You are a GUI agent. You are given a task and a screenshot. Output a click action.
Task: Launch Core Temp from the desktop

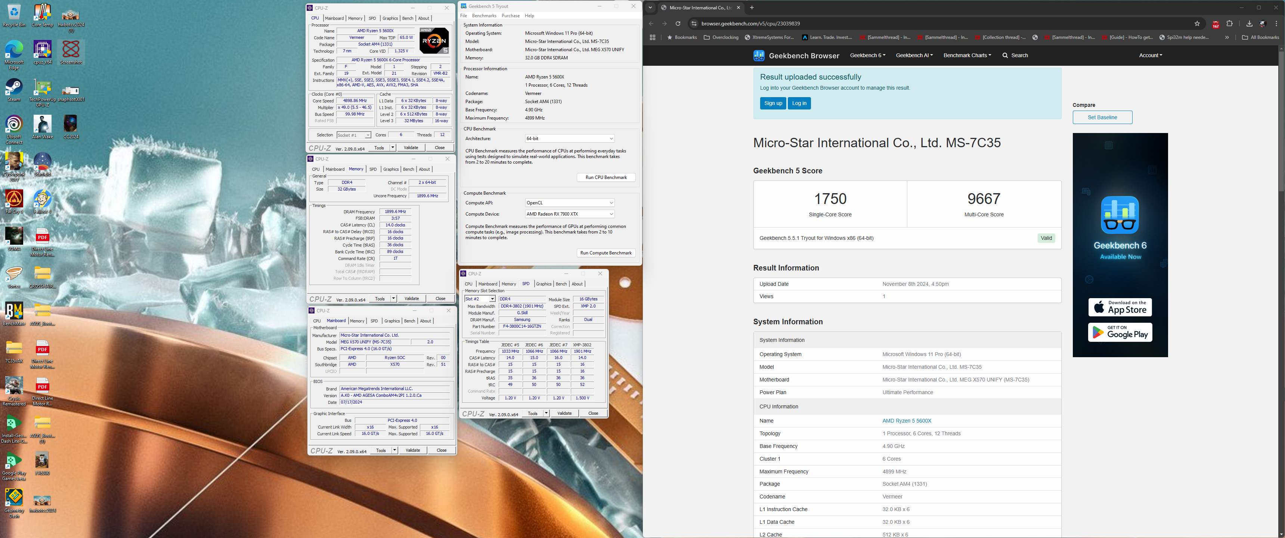(43, 15)
